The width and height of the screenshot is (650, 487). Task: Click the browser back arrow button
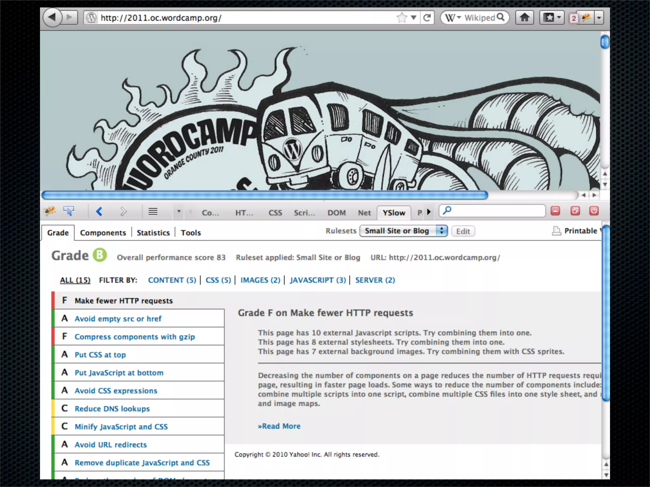click(52, 17)
